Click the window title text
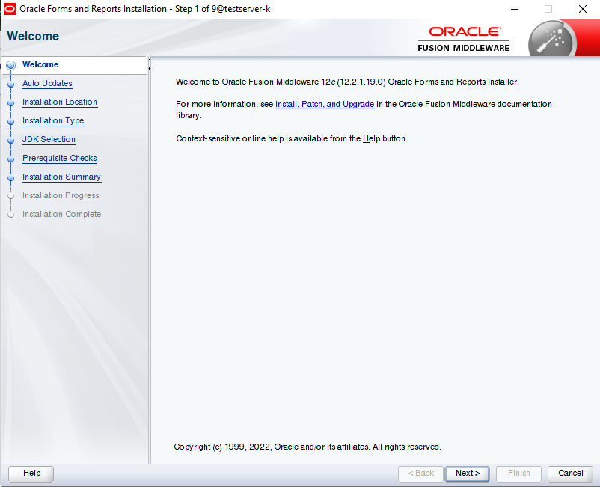Viewport: 600px width, 487px height. point(144,9)
